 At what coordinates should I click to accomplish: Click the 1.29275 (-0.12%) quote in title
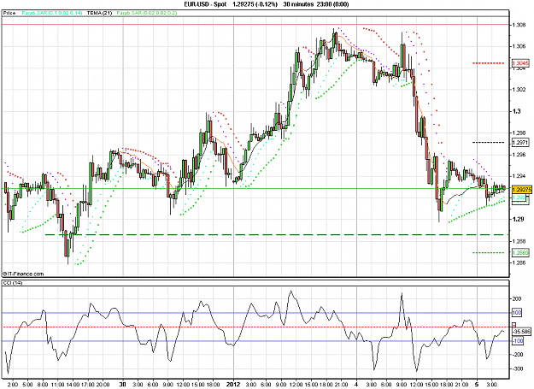(255, 4)
